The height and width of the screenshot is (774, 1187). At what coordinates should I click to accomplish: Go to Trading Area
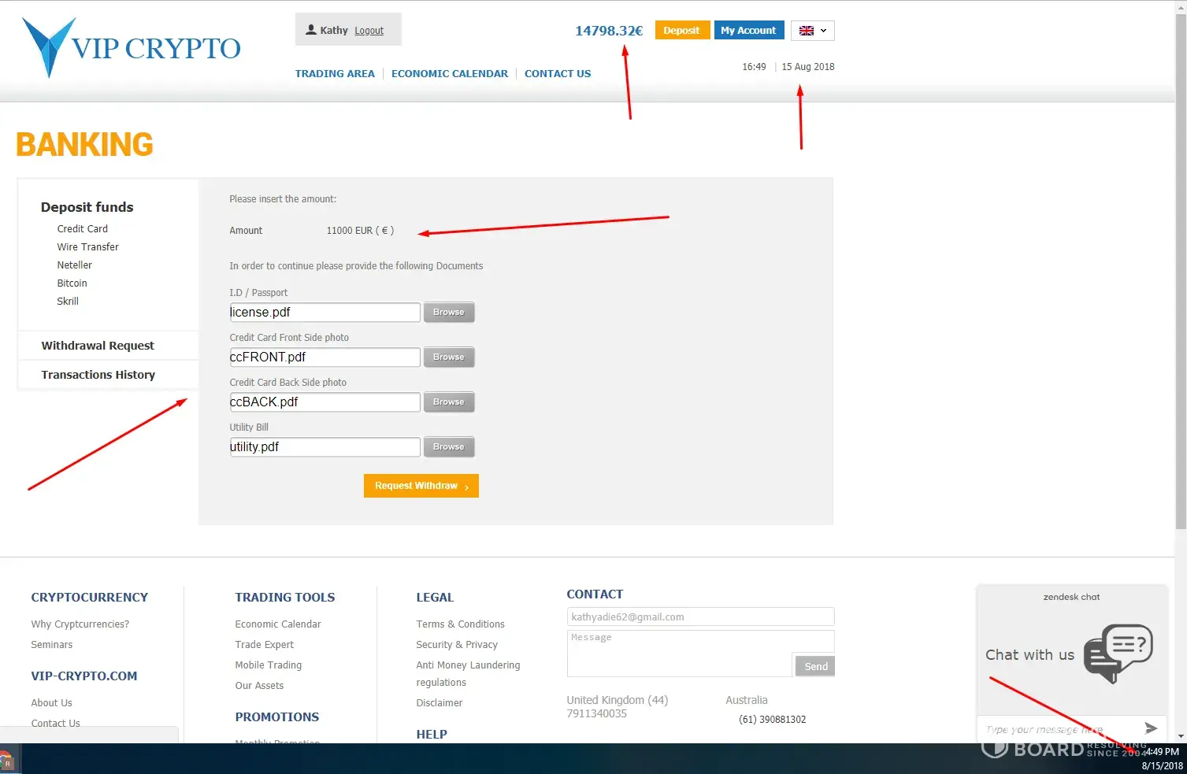[x=335, y=73]
